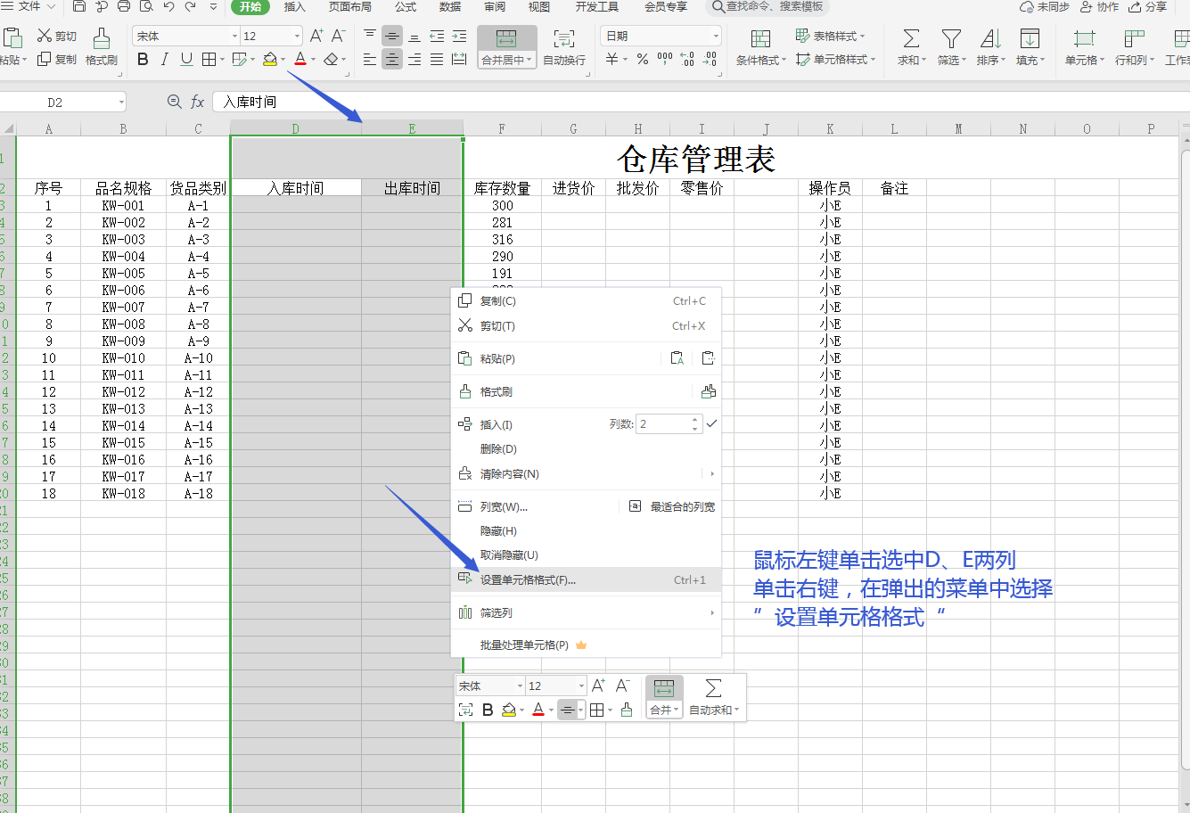Apply percent style with the % icon
This screenshot has width=1190, height=813.
click(643, 60)
